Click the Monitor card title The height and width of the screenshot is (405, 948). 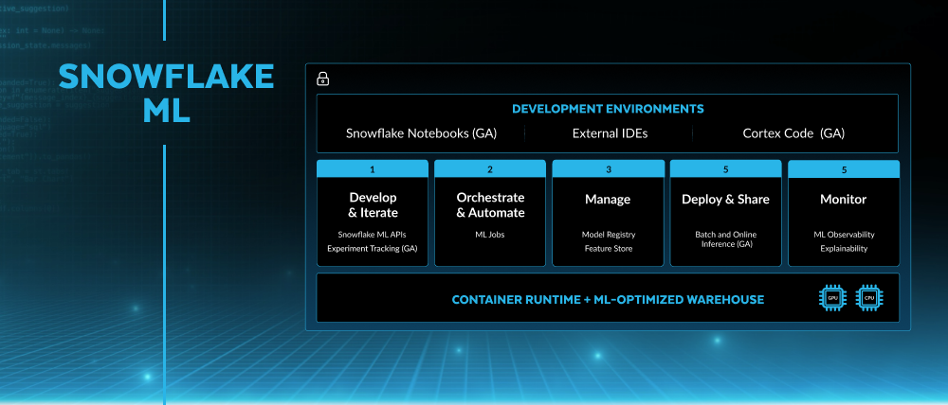click(843, 200)
